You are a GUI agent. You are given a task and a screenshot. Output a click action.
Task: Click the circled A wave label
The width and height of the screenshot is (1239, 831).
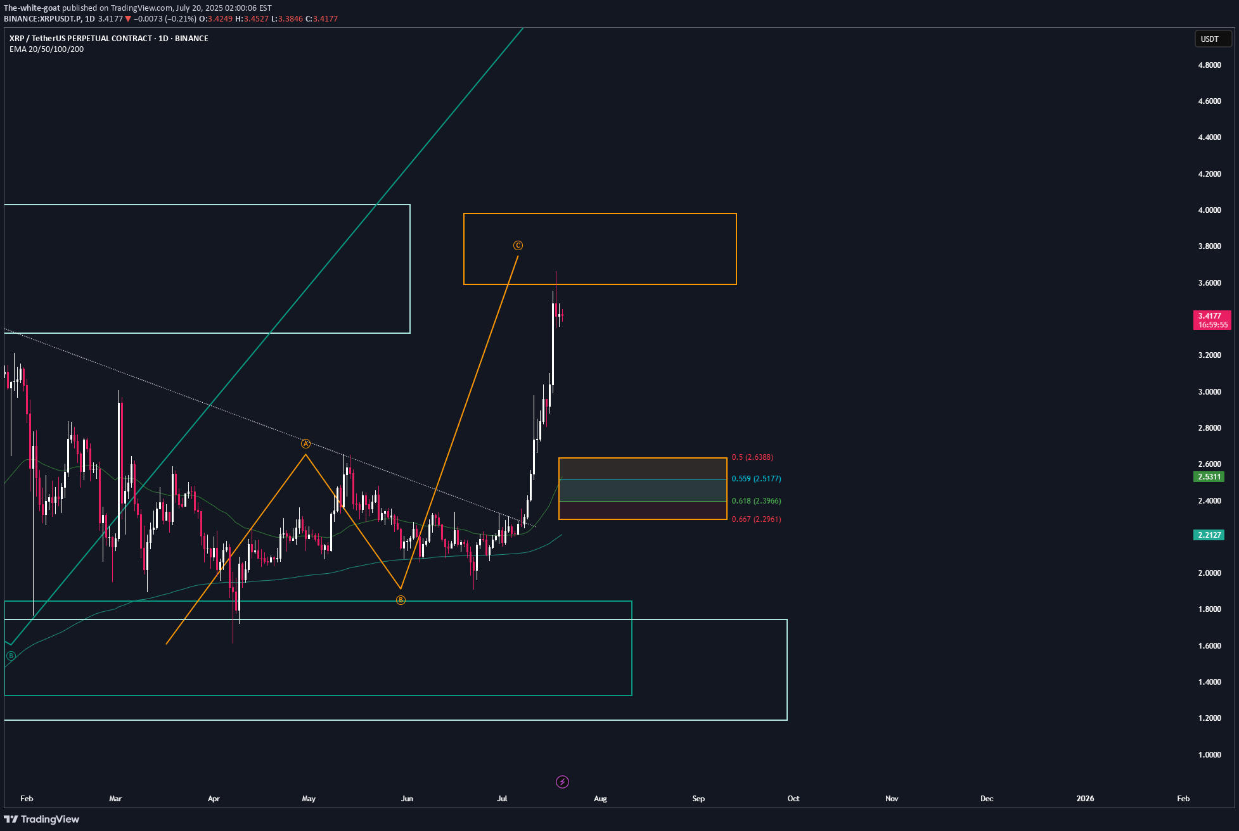tap(305, 444)
